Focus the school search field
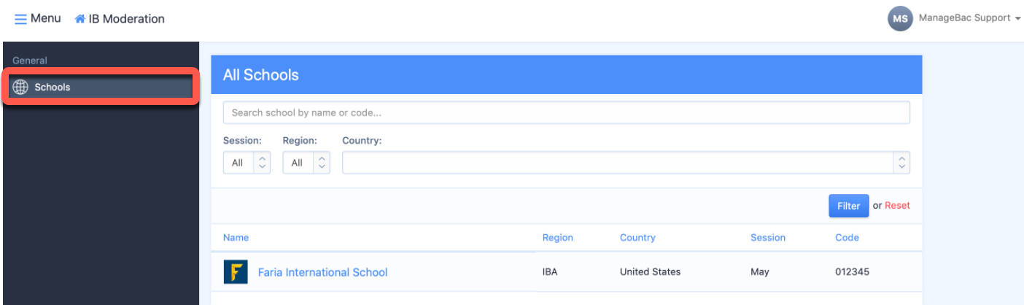The width and height of the screenshot is (1024, 305). point(566,113)
